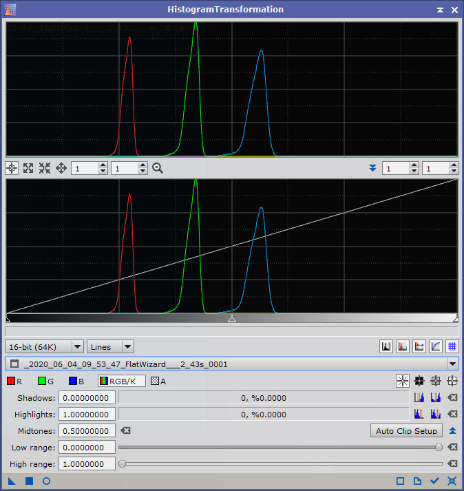Select the G green channel tab
This screenshot has width=464, height=491.
45,381
